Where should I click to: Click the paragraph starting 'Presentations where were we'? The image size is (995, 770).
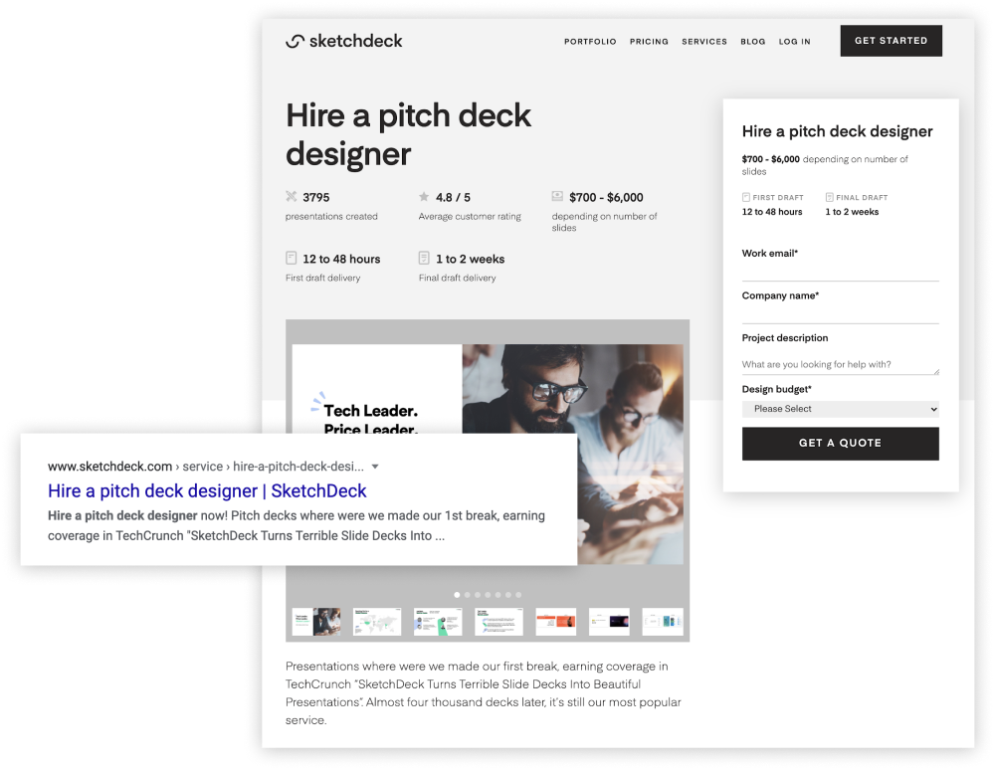(483, 693)
